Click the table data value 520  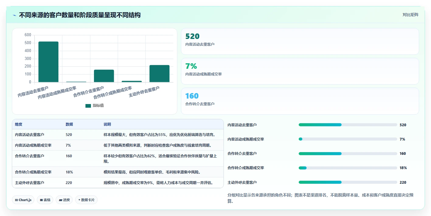(x=69, y=134)
